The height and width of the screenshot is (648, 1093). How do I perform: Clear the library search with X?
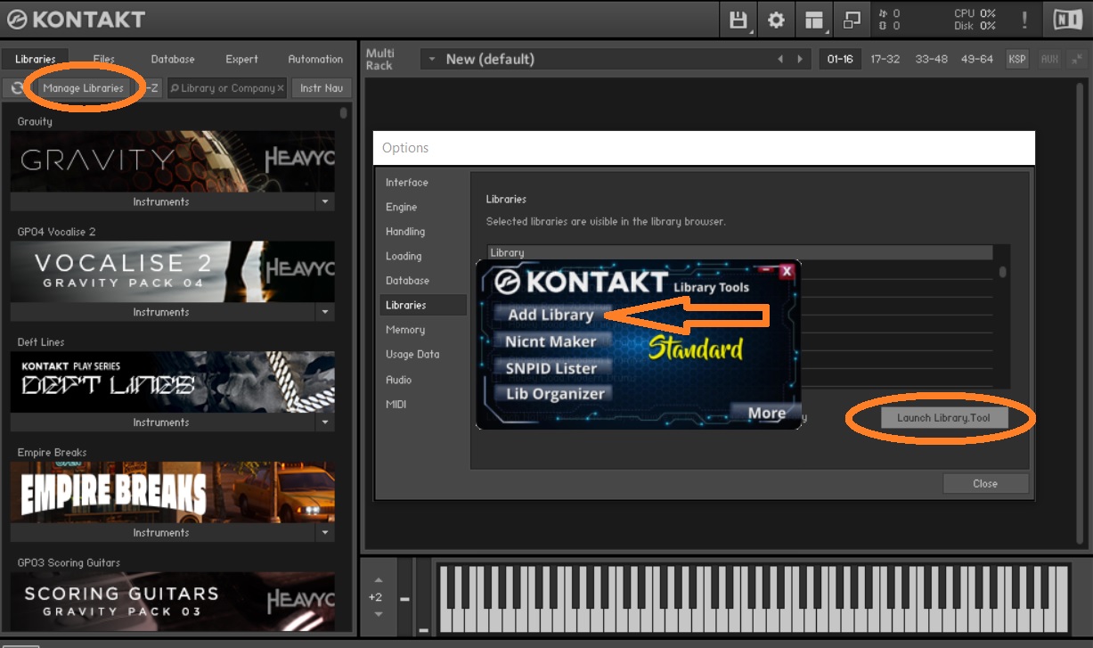pyautogui.click(x=281, y=88)
